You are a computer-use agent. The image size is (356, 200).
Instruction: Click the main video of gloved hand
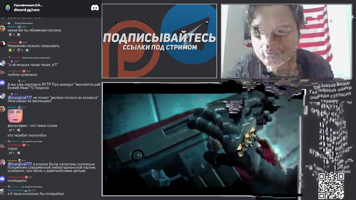pyautogui.click(x=202, y=139)
